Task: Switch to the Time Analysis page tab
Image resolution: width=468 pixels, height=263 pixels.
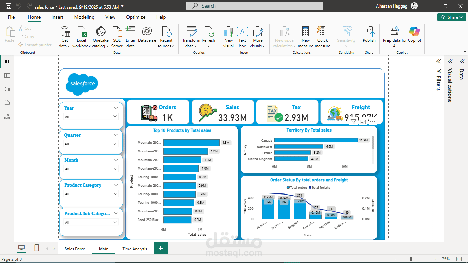Action: click(135, 249)
